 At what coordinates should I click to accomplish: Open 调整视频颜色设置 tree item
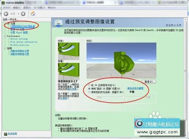(20, 51)
